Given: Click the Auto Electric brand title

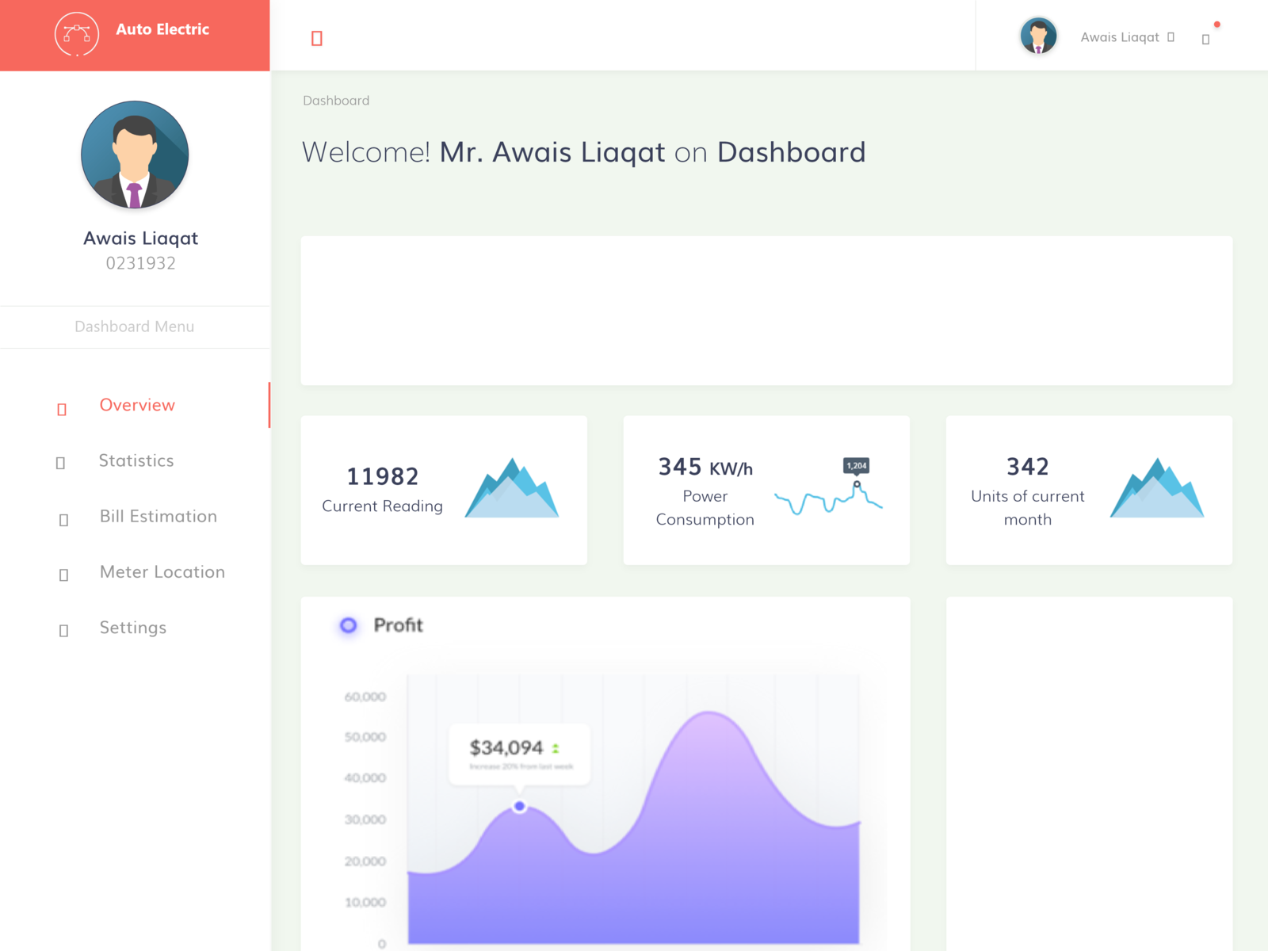Looking at the screenshot, I should coord(162,29).
